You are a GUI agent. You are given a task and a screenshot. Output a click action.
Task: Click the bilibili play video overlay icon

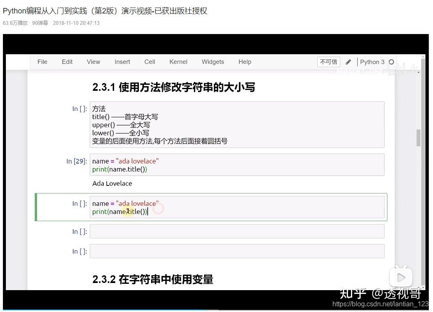400,277
